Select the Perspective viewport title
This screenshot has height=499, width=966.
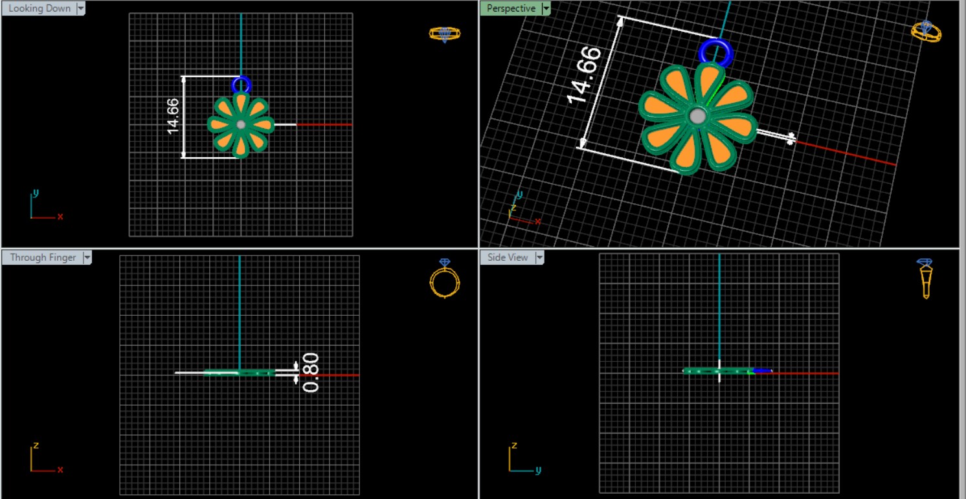(511, 8)
